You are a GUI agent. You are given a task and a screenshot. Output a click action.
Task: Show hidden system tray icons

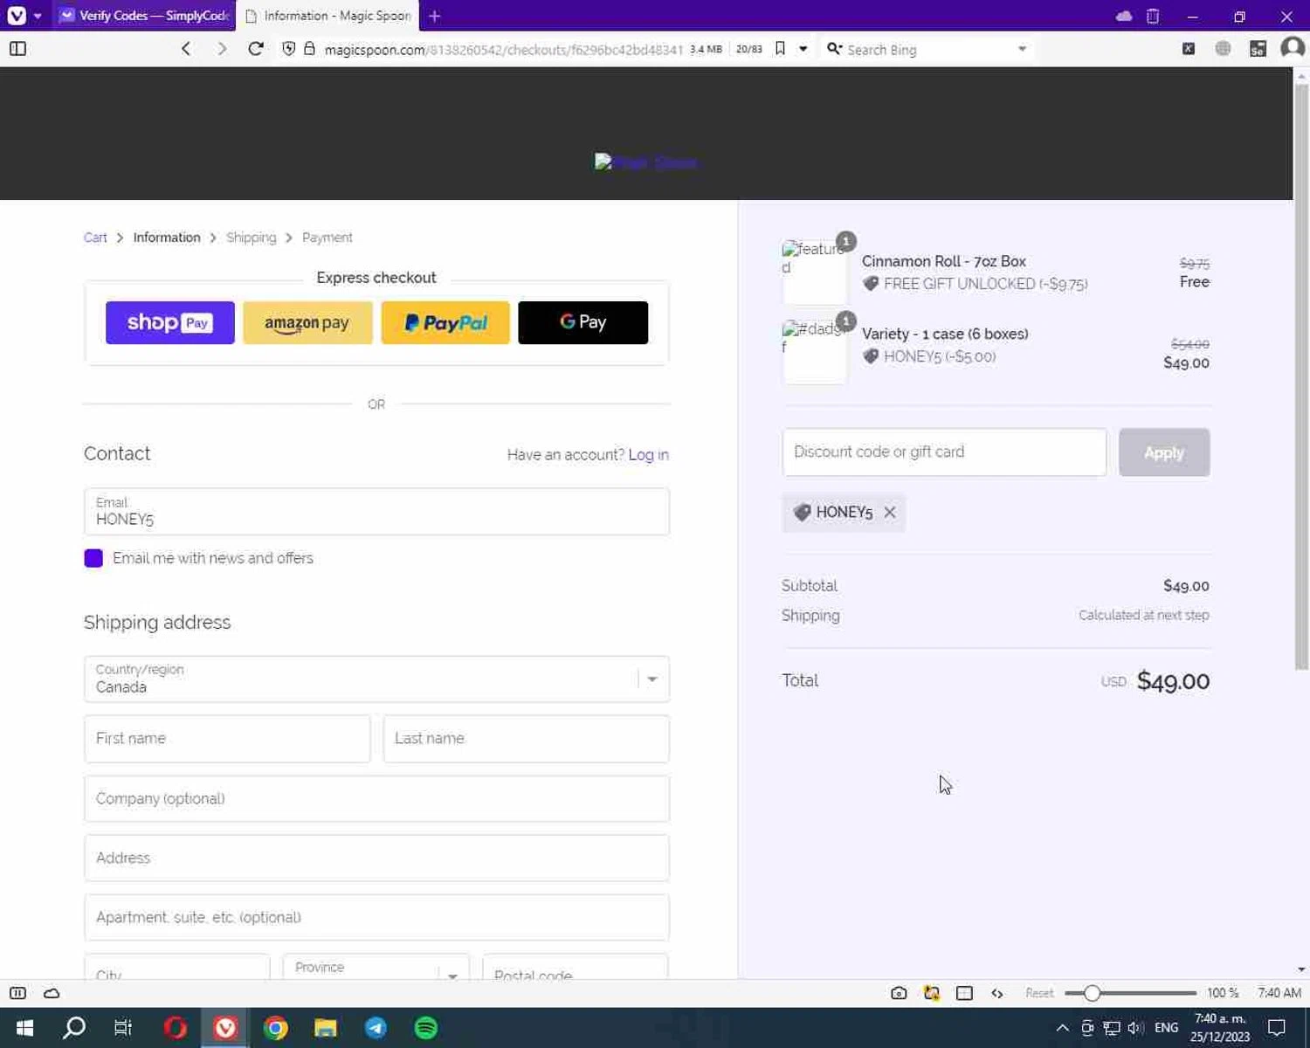(1062, 1028)
